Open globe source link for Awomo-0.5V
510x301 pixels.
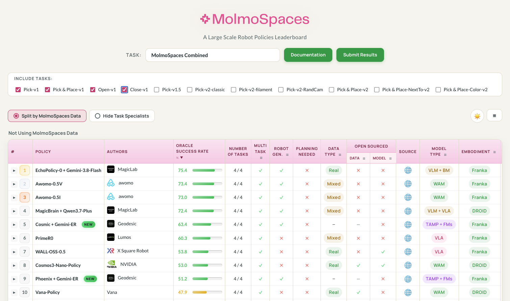(408, 184)
